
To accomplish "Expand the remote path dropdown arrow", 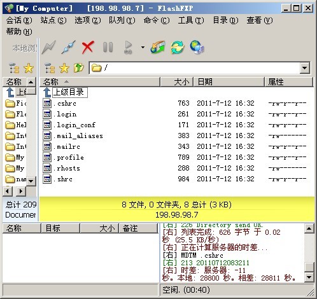I will click(305, 68).
